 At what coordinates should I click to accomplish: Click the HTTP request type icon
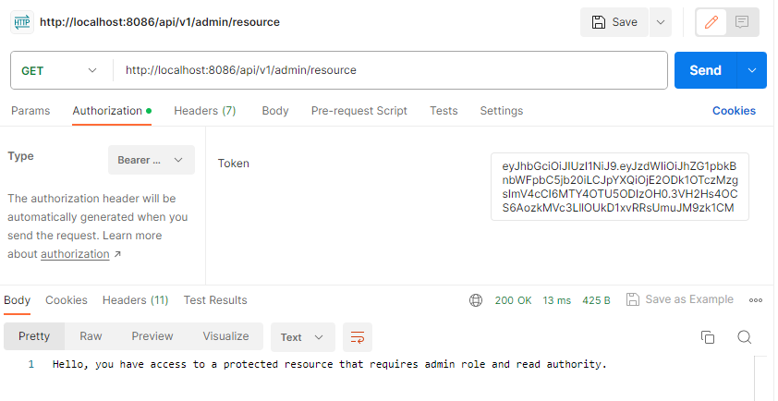click(22, 22)
